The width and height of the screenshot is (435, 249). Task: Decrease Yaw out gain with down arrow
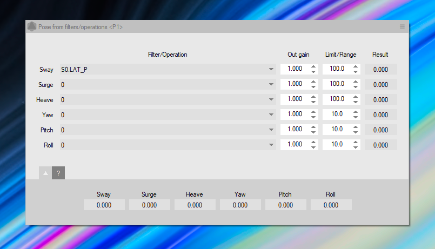pos(313,117)
